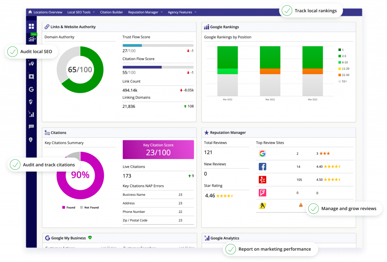Click the Key Citation Score banner

click(x=158, y=150)
